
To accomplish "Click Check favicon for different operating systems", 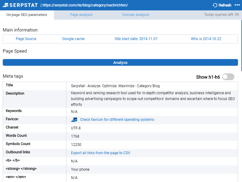I will coord(117,120).
